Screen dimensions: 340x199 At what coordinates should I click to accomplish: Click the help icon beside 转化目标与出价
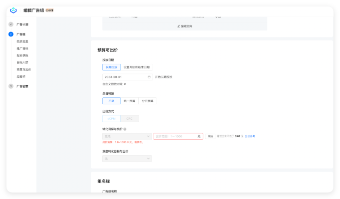tap(125, 129)
